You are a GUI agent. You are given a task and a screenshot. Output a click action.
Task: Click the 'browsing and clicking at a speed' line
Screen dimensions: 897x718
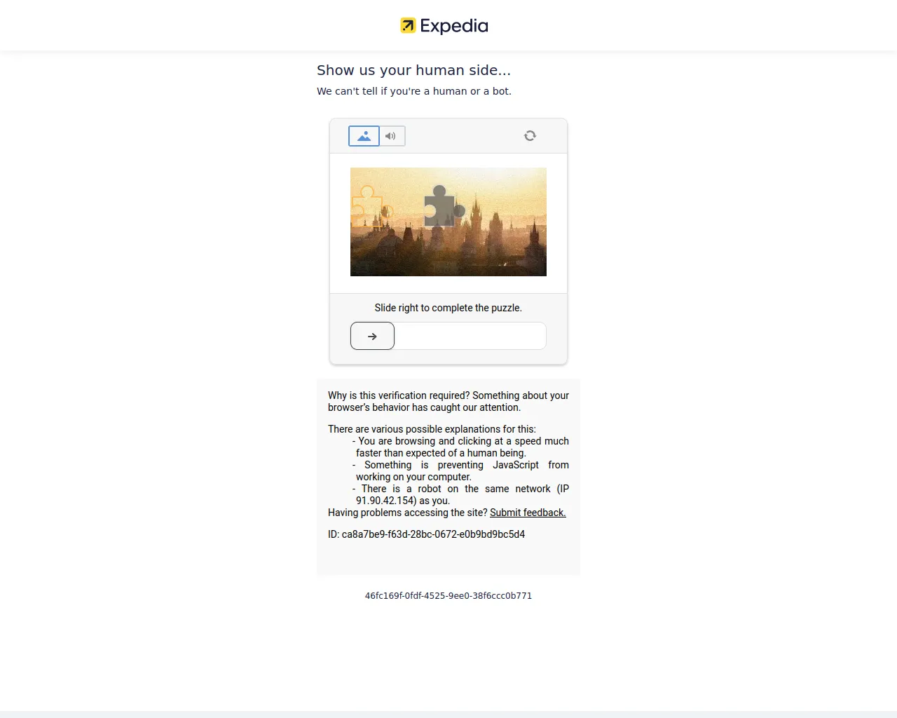[x=462, y=441]
